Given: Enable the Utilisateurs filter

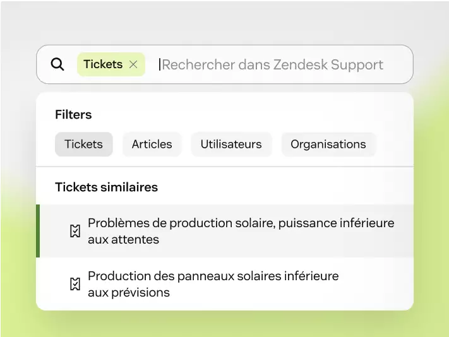Looking at the screenshot, I should (231, 144).
